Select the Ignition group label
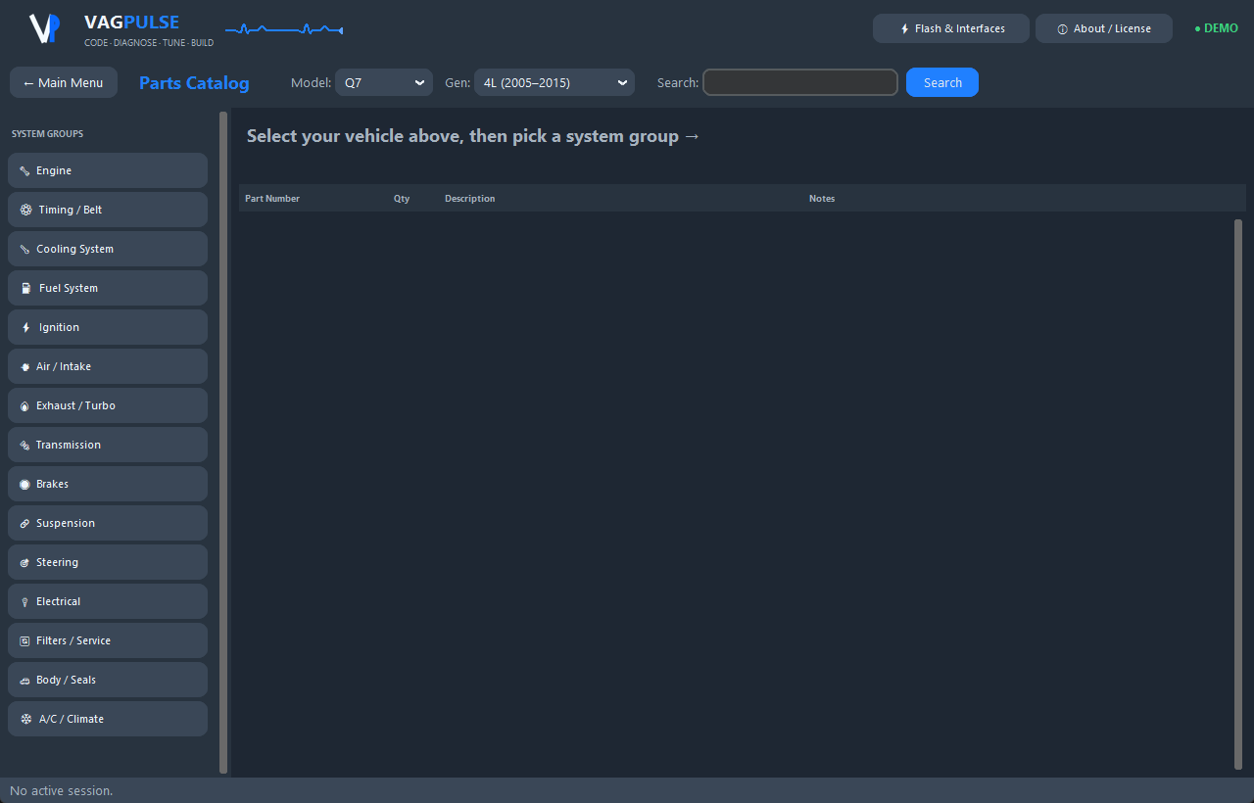 [x=59, y=327]
